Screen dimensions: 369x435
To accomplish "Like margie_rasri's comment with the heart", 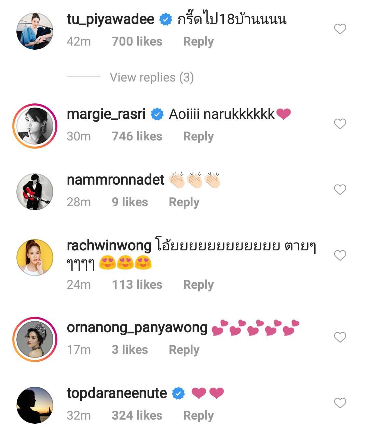I will [x=340, y=124].
